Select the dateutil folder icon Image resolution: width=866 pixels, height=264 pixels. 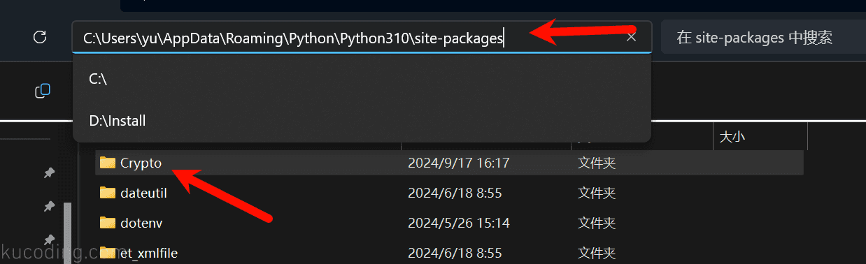[107, 193]
